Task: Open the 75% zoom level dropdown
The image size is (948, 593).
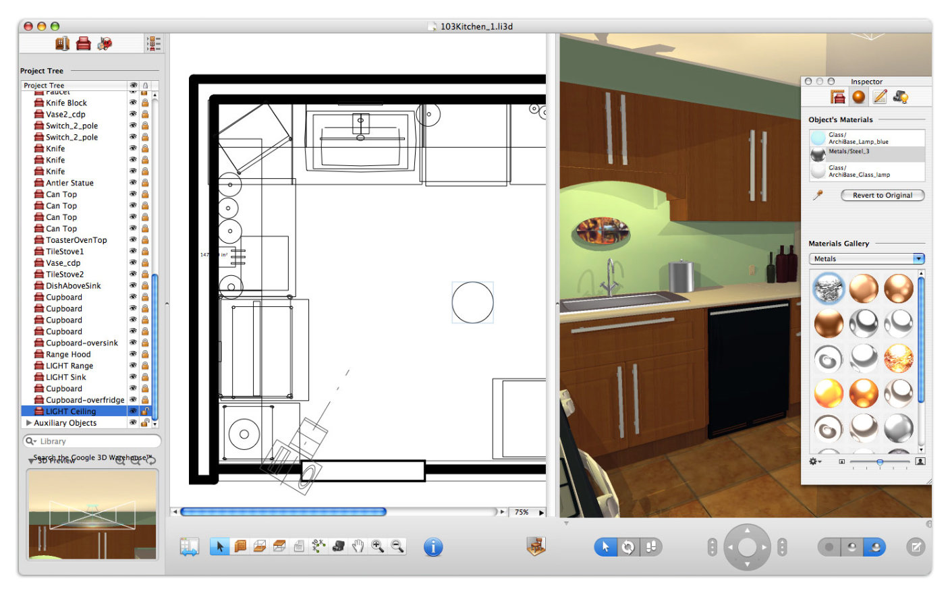Action: coord(528,512)
